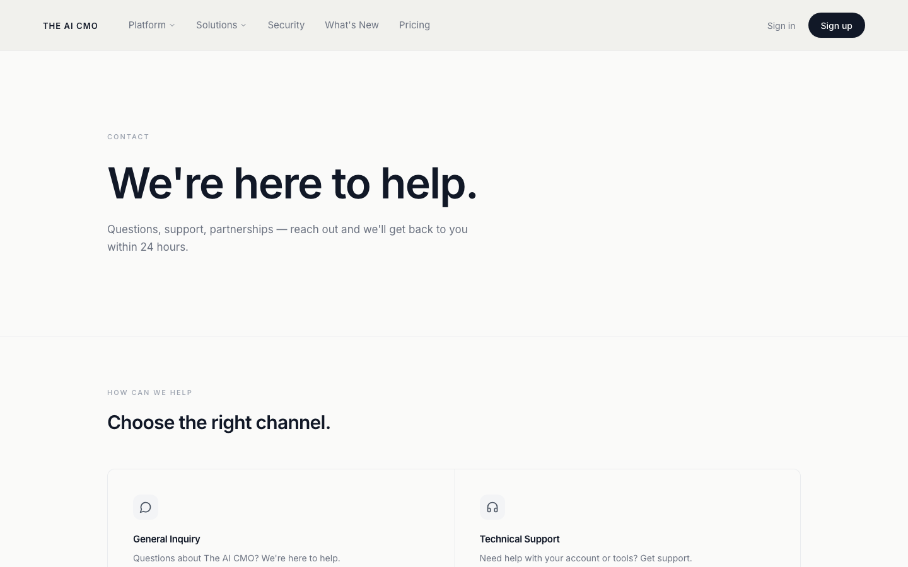Click the General Inquiry chat bubble icon

[x=145, y=507]
